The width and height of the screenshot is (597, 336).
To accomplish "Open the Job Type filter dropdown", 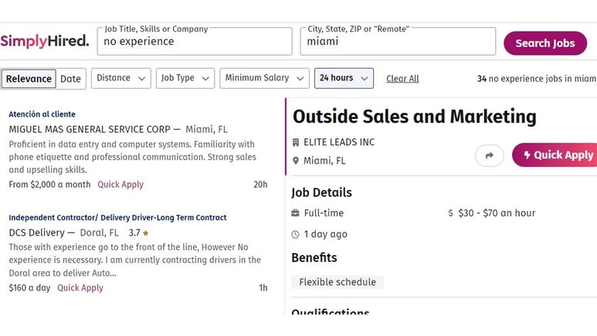I will click(185, 78).
